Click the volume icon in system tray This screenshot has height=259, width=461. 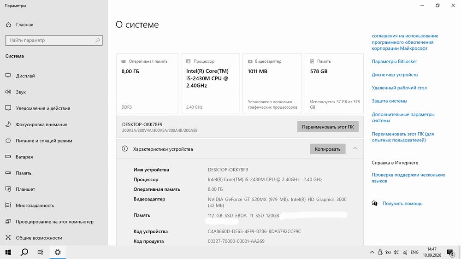(x=396, y=252)
